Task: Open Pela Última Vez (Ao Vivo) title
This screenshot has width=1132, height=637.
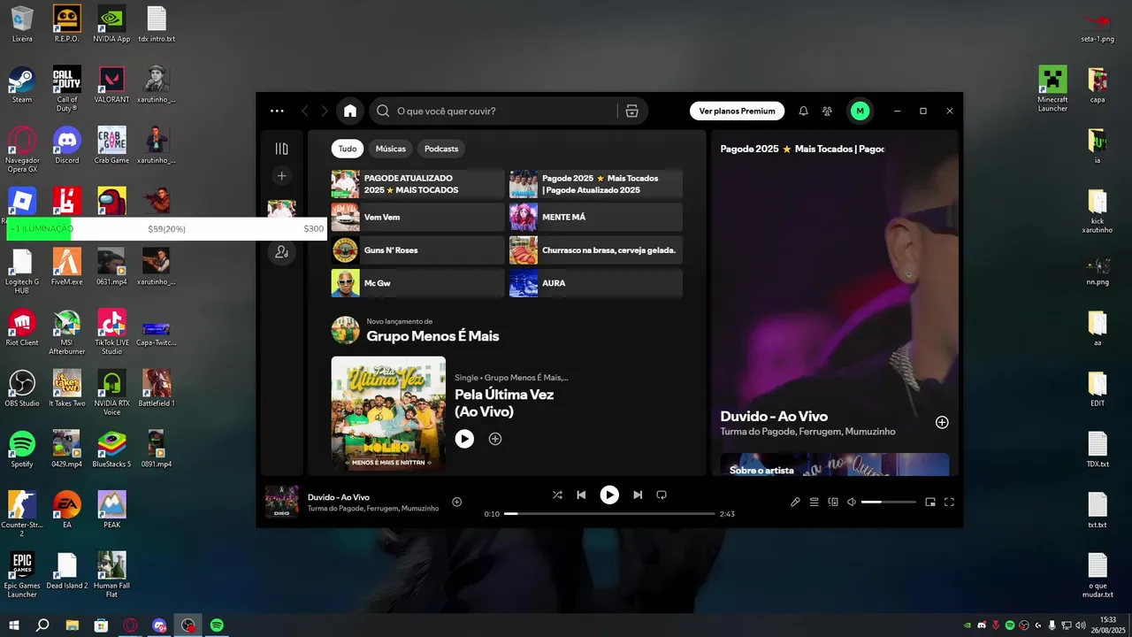Action: [504, 403]
